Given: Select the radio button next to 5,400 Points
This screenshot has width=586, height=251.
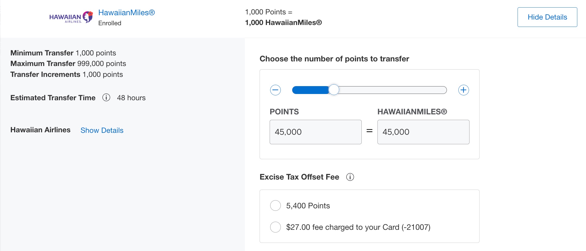Looking at the screenshot, I should (x=275, y=206).
